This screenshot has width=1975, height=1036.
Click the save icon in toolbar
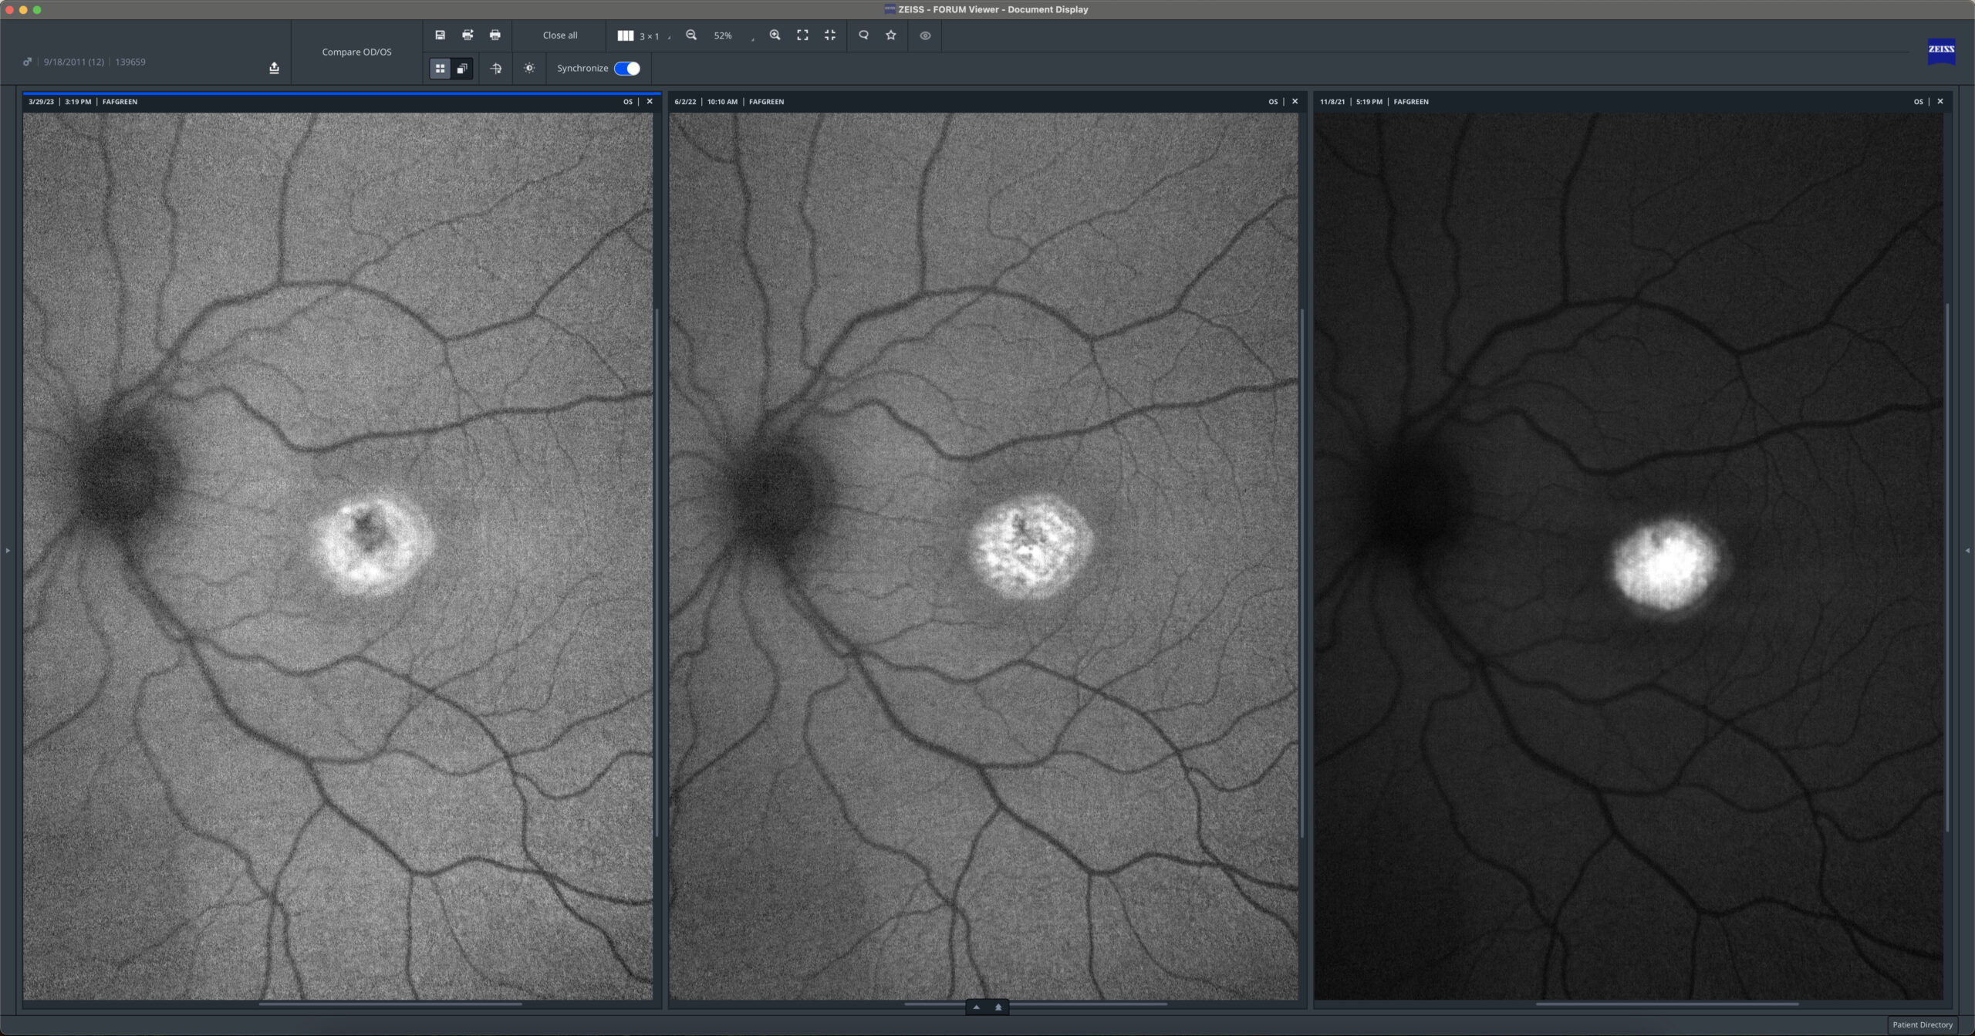tap(440, 35)
